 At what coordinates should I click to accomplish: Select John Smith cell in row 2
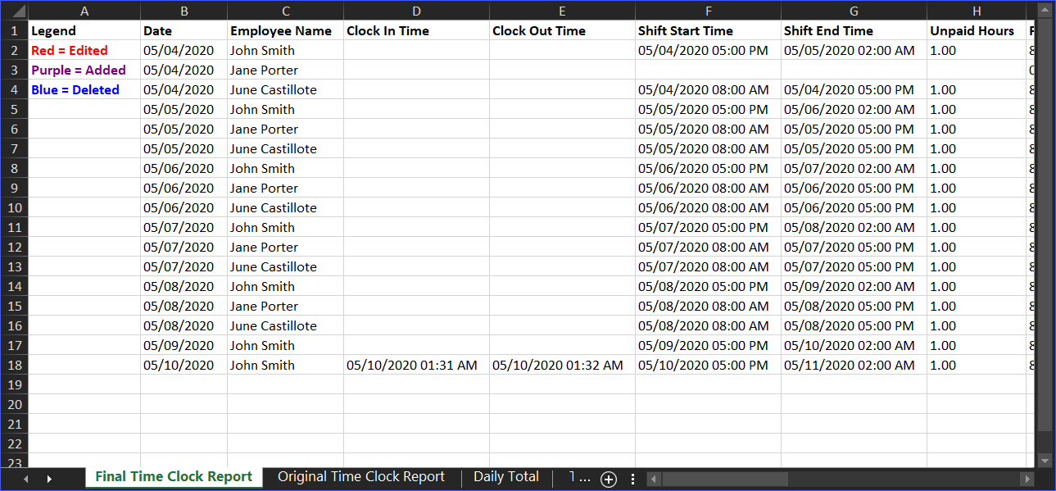coord(285,51)
